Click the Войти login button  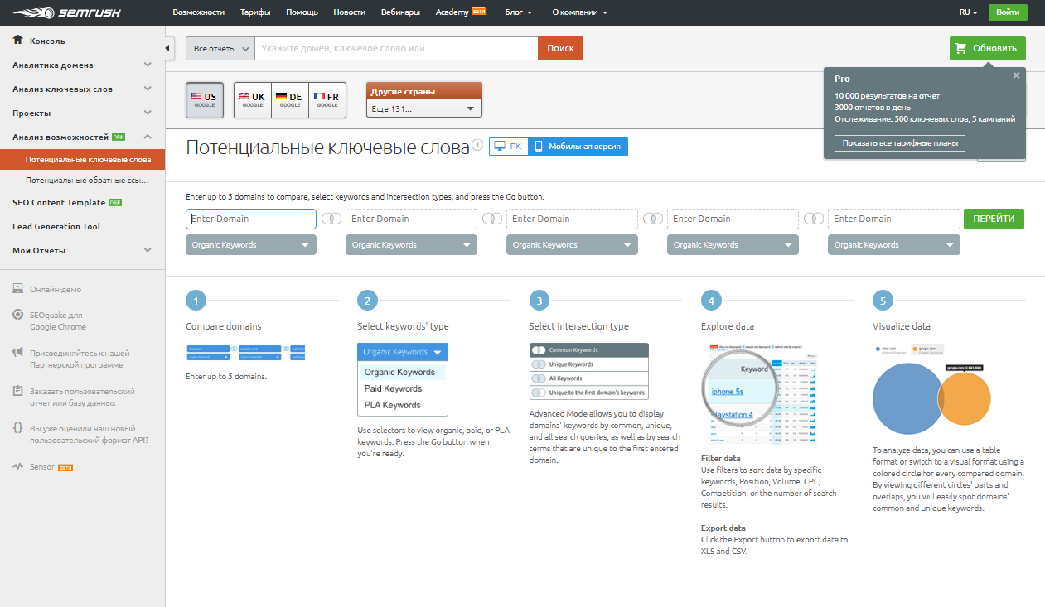point(1008,12)
